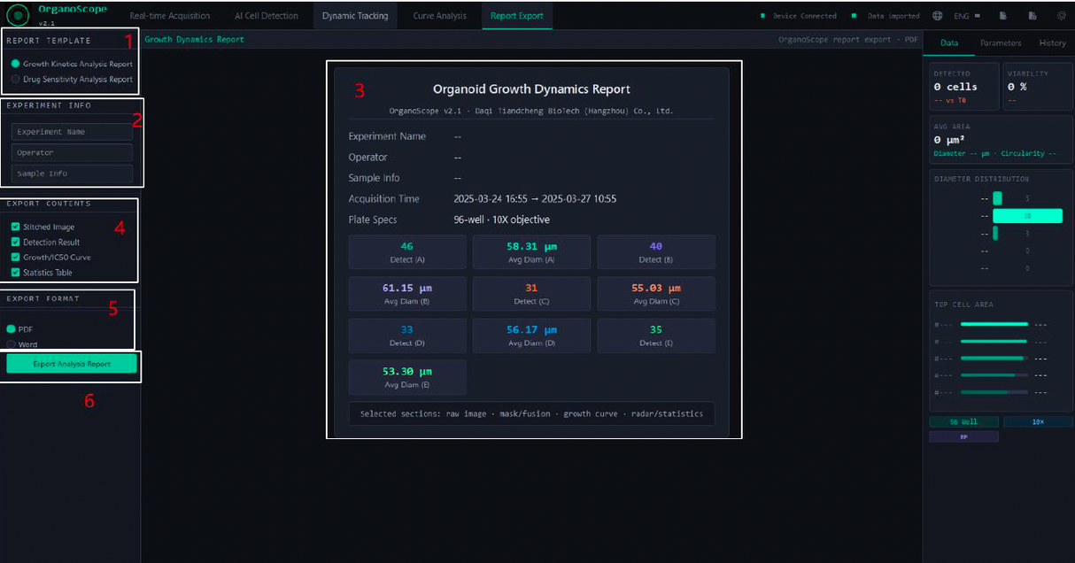The width and height of the screenshot is (1075, 563).
Task: Click the last Top Cell Area bar
Action: point(994,391)
